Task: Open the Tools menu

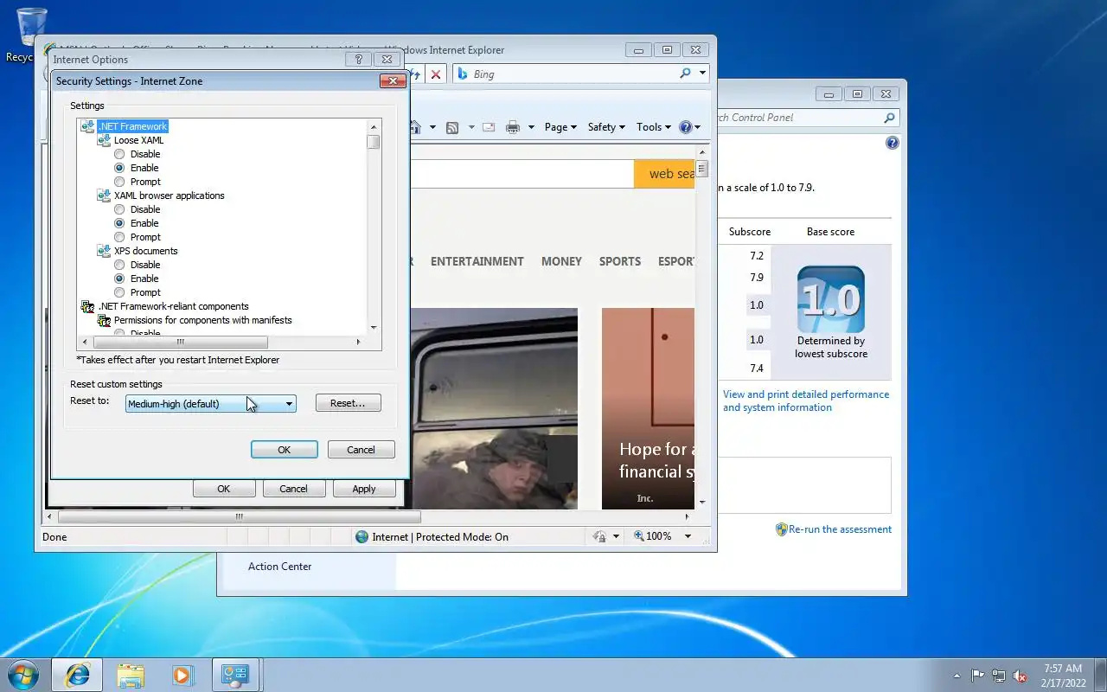Action: click(x=654, y=127)
